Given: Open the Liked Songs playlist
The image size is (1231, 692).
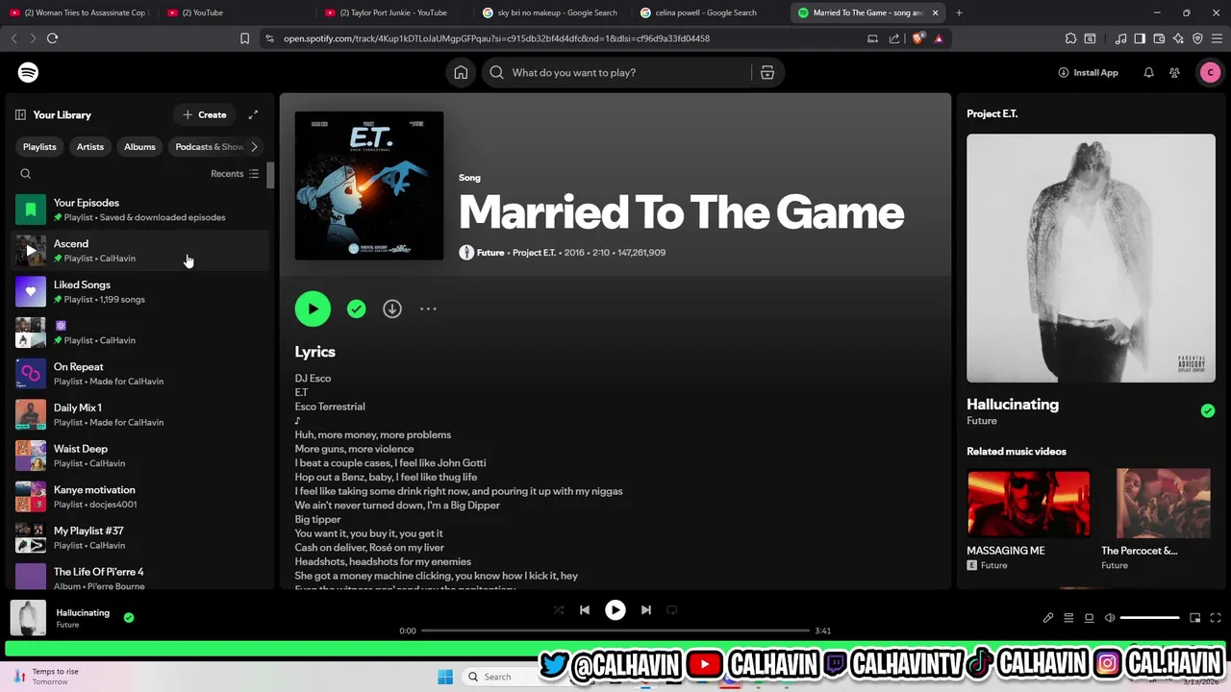Looking at the screenshot, I should pos(140,291).
